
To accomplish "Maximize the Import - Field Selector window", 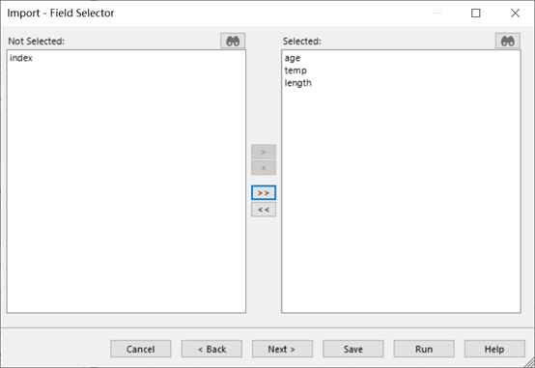I will 476,13.
